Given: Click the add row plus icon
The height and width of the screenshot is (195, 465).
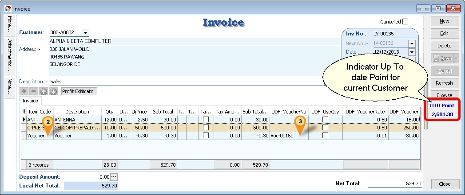Looking at the screenshot, I should (24, 91).
